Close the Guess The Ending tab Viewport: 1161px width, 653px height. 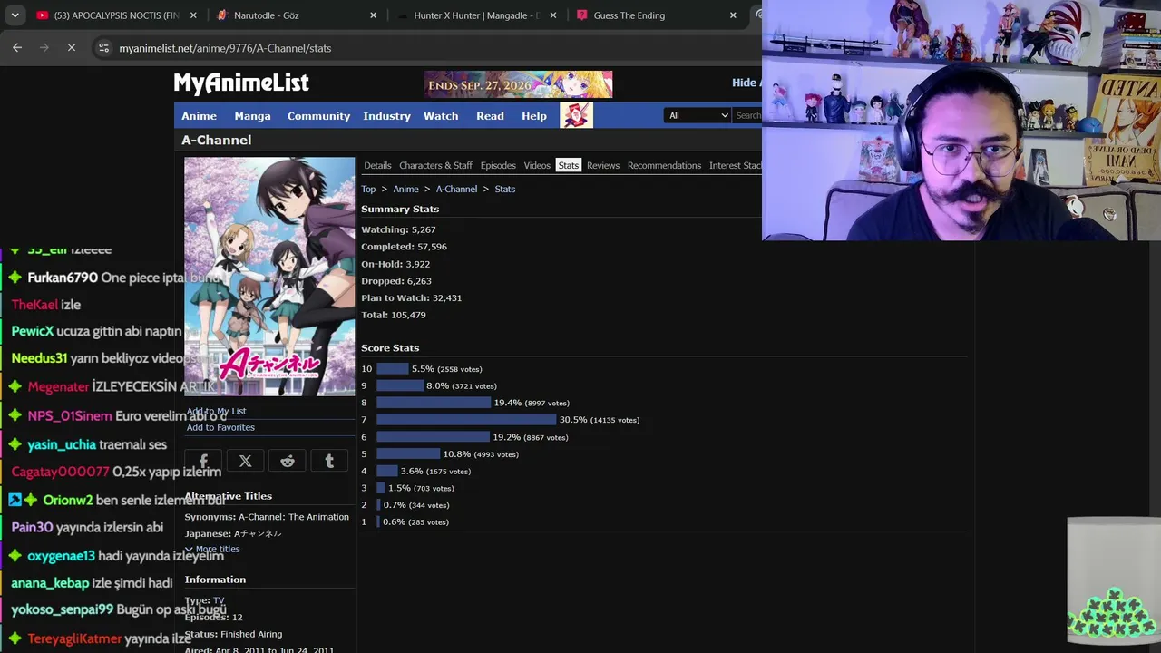[x=733, y=15]
